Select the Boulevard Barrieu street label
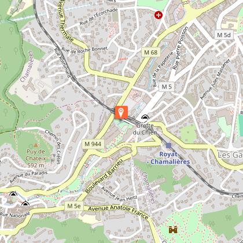 (104, 176)
